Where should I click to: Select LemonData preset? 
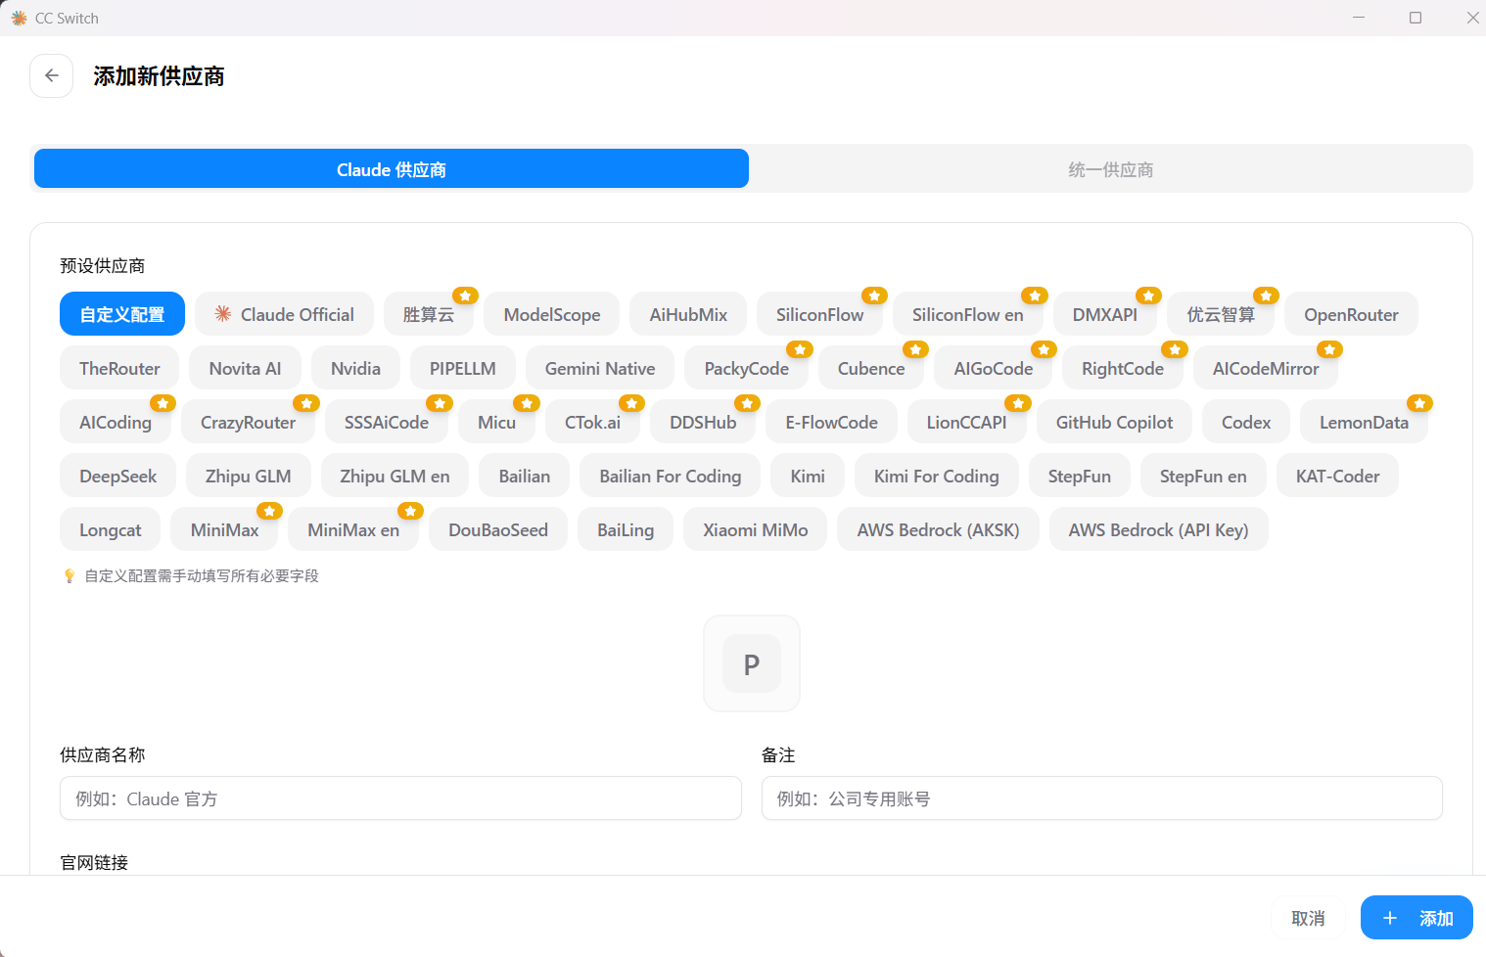click(1364, 422)
